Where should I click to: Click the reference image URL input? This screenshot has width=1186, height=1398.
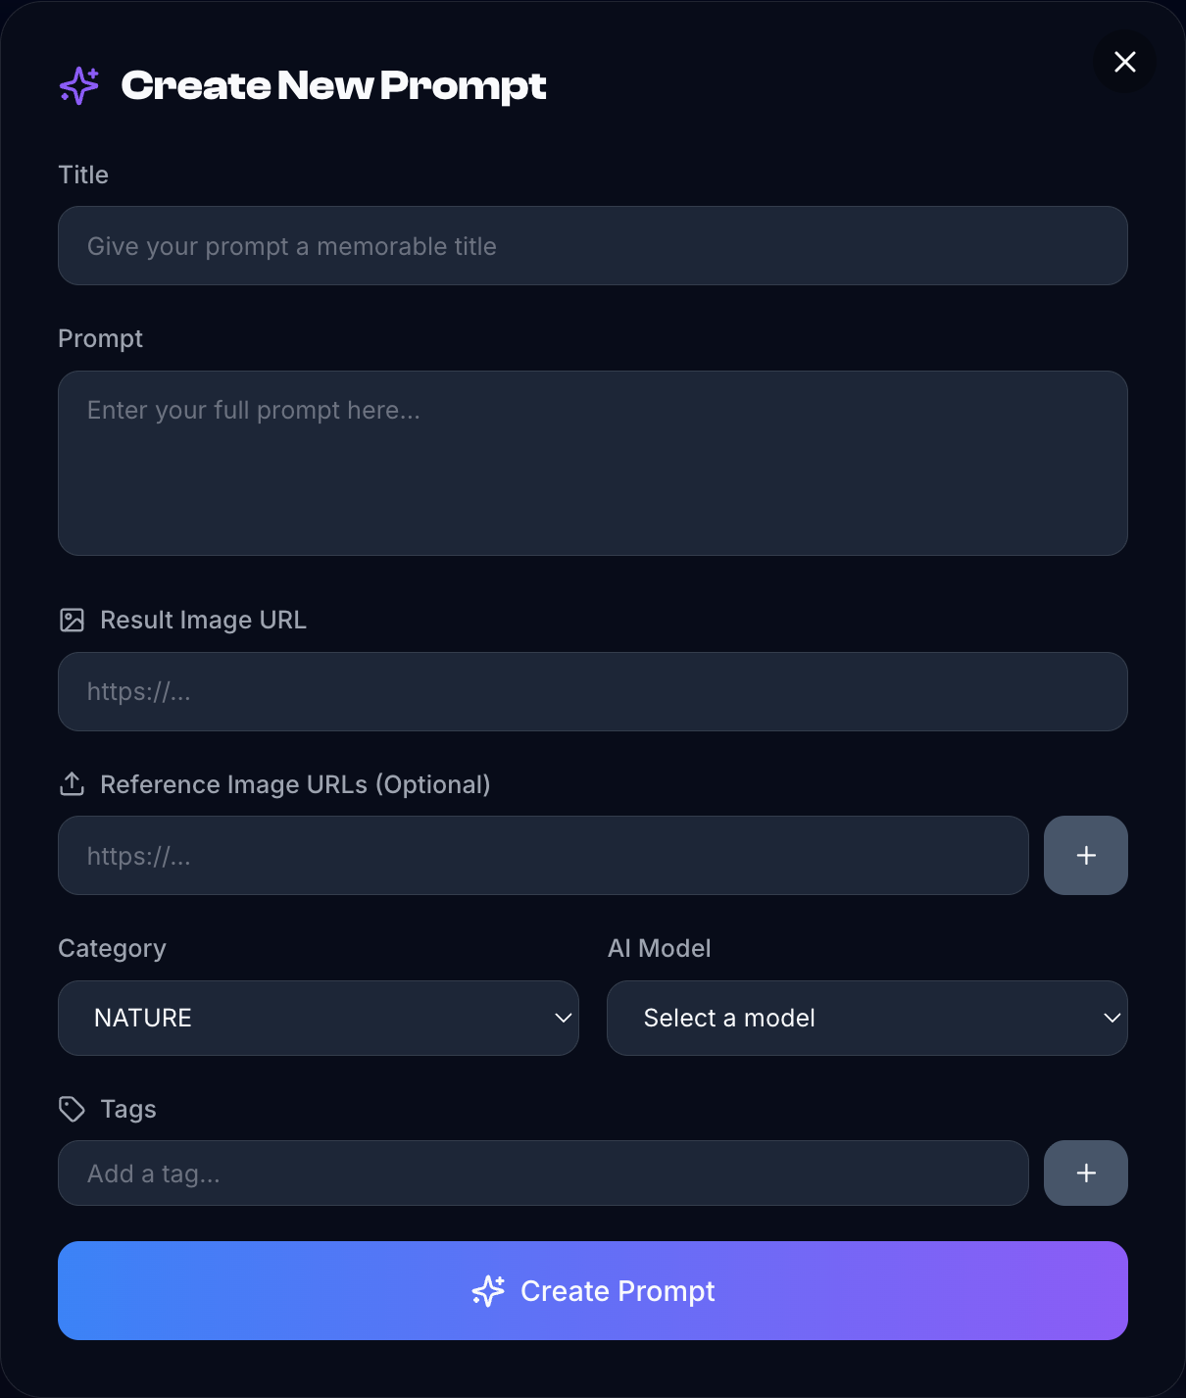click(543, 855)
